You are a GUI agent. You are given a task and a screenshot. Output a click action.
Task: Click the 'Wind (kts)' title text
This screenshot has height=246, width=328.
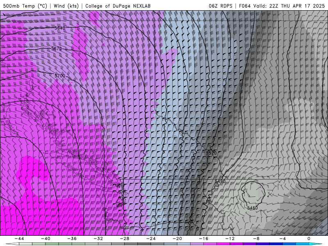tap(66, 6)
